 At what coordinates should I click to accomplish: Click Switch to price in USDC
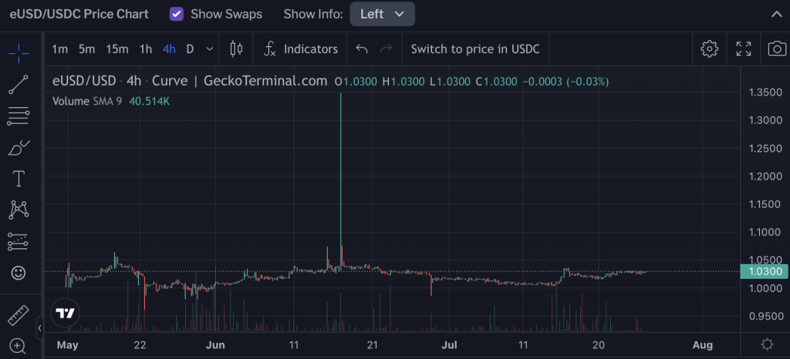(474, 49)
